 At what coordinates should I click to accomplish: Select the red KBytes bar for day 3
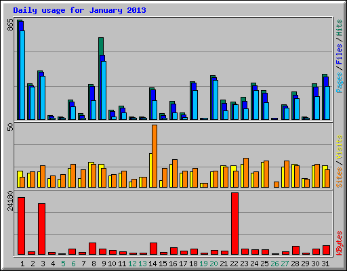(x=41, y=229)
